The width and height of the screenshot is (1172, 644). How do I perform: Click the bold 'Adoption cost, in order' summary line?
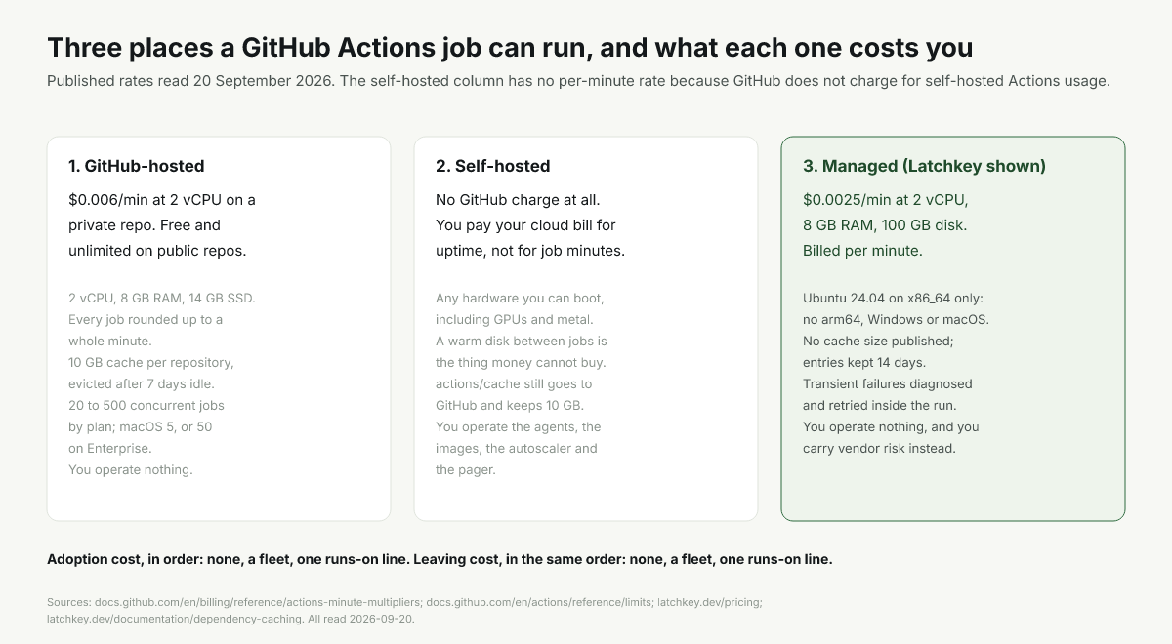tap(439, 560)
